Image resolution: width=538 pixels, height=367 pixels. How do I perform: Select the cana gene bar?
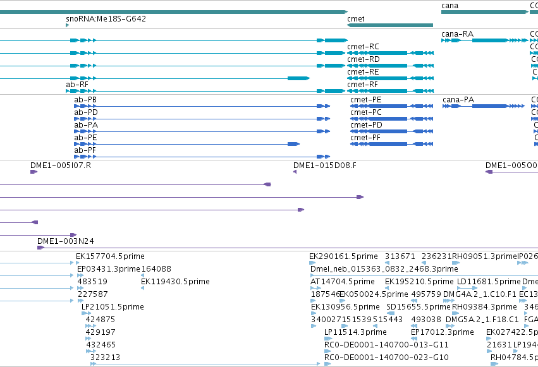(484, 12)
